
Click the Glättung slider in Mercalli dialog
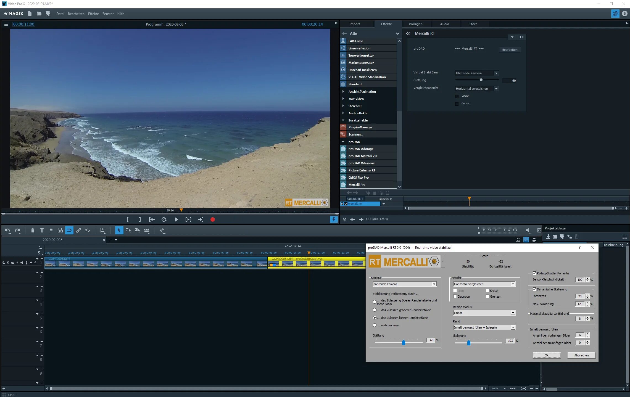[404, 343]
